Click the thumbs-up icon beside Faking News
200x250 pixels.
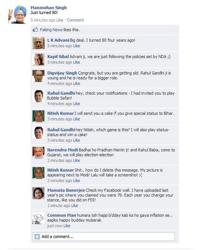click(35, 30)
